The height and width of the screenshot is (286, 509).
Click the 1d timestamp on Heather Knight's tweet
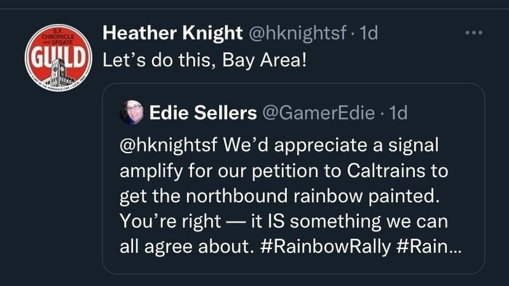pyautogui.click(x=369, y=33)
